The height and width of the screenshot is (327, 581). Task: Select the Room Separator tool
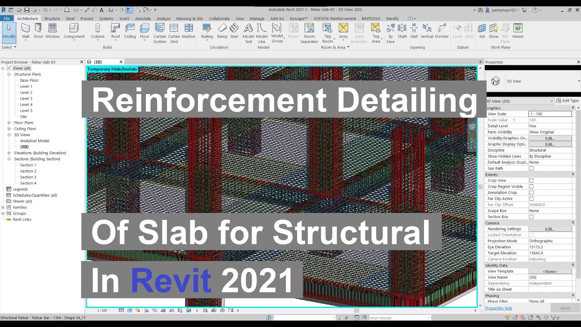309,34
